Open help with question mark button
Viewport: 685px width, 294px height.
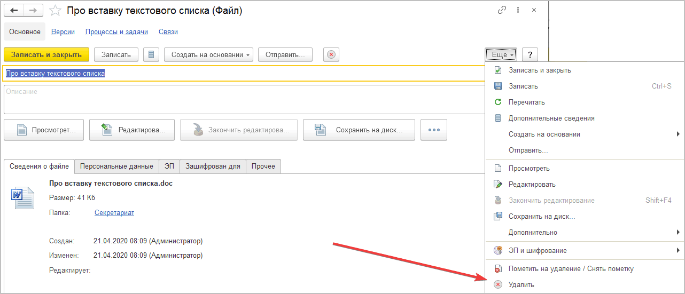[x=530, y=54]
